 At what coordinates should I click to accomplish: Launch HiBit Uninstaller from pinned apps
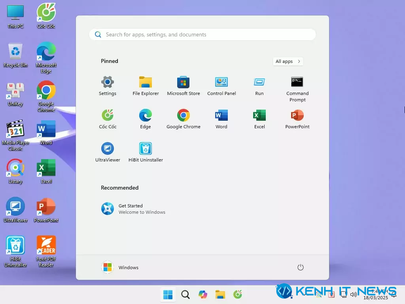coord(146,152)
